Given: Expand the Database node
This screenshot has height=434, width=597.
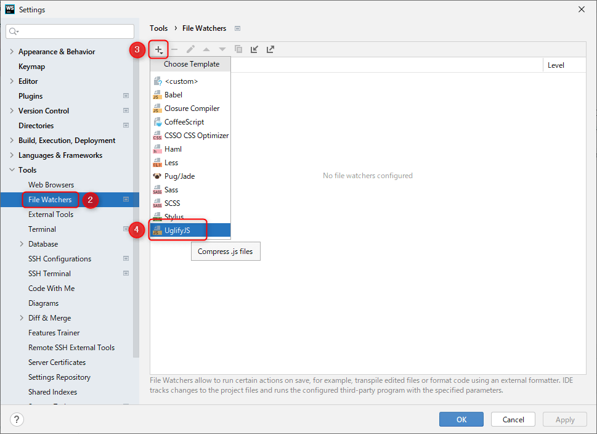Looking at the screenshot, I should point(22,244).
